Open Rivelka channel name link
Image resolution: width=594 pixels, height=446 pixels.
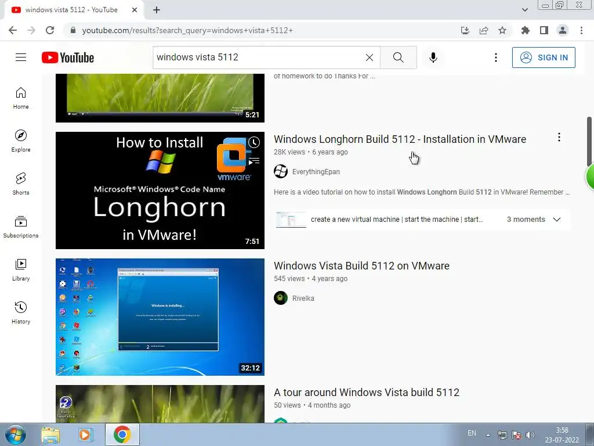tap(303, 298)
